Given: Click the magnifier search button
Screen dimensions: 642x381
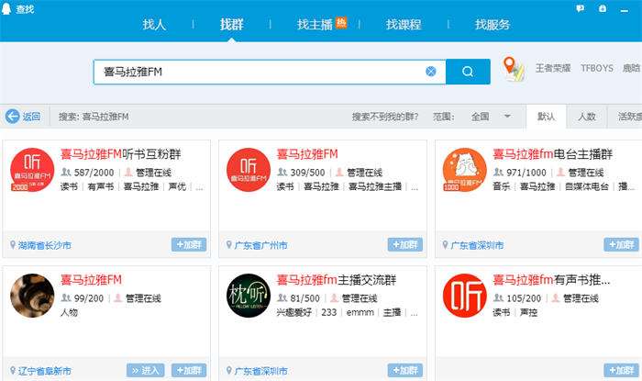Looking at the screenshot, I should pyautogui.click(x=468, y=72).
